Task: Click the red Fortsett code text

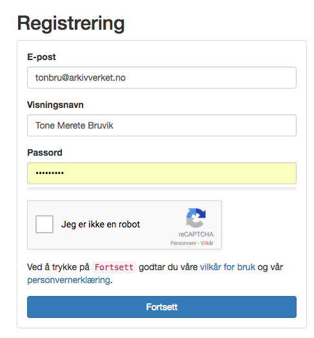Action: click(x=114, y=268)
